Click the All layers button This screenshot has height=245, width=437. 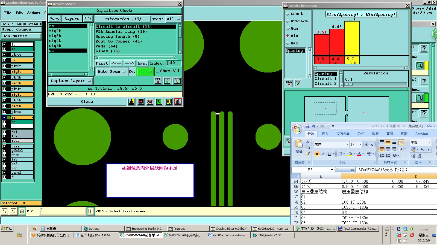tap(88, 19)
